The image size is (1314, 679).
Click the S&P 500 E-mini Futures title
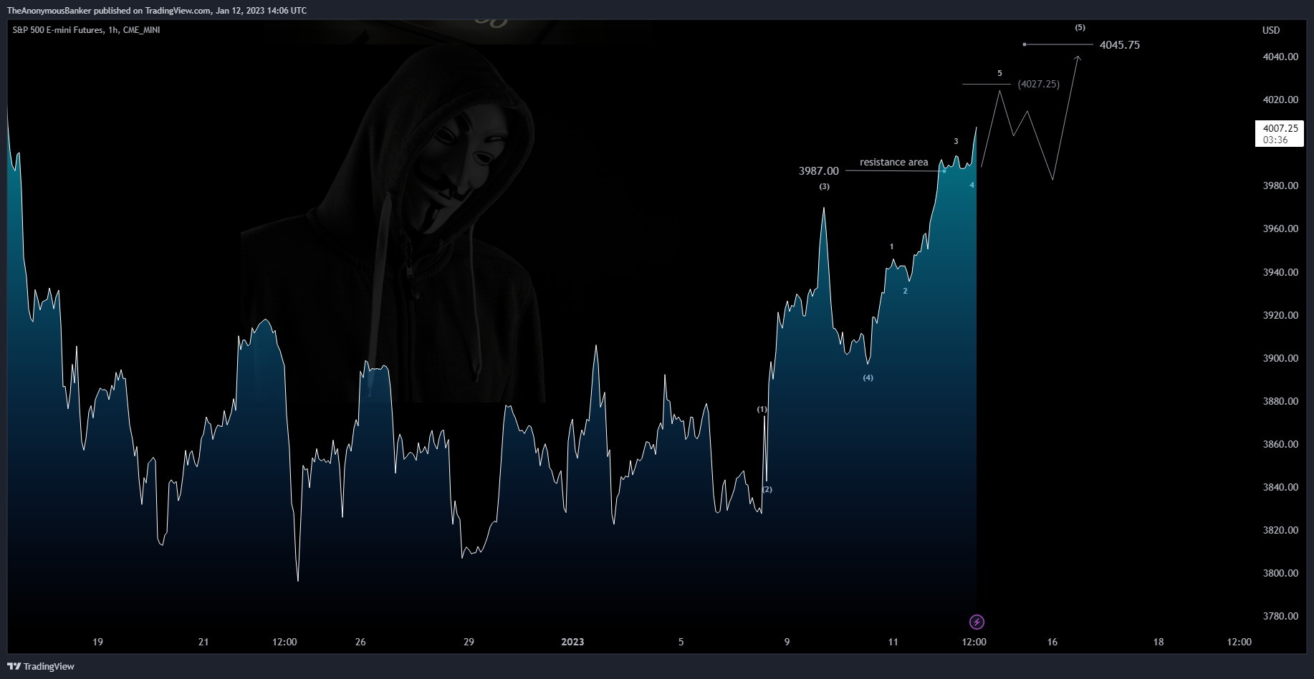(x=86, y=30)
